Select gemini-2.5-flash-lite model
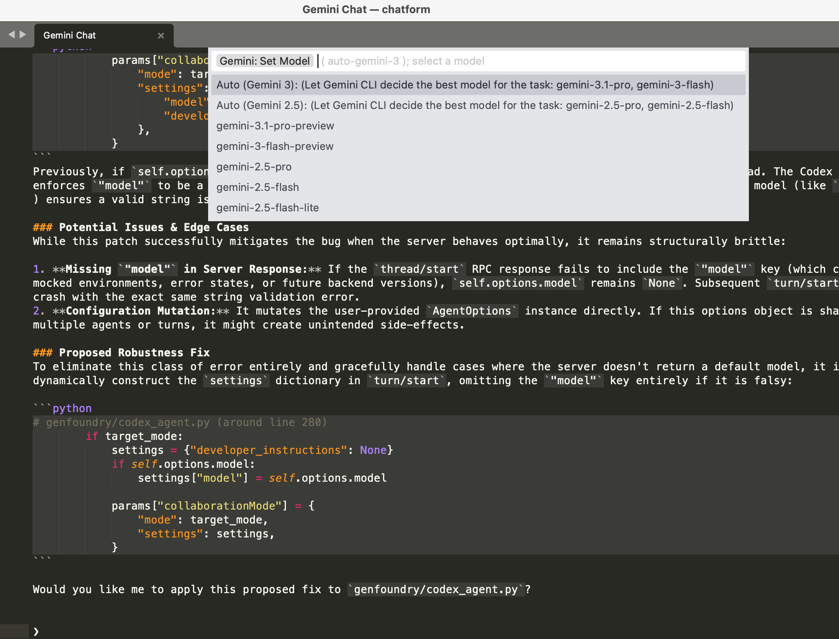Viewport: 839px width, 639px height. click(x=478, y=208)
